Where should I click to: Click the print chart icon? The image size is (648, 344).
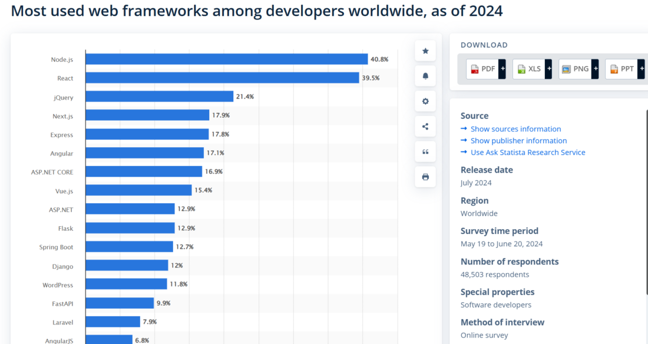425,177
